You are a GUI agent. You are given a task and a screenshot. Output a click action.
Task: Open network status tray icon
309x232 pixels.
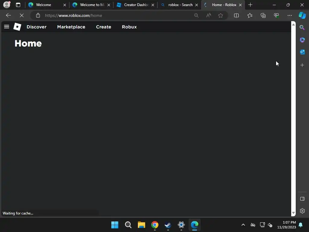pyautogui.click(x=262, y=225)
